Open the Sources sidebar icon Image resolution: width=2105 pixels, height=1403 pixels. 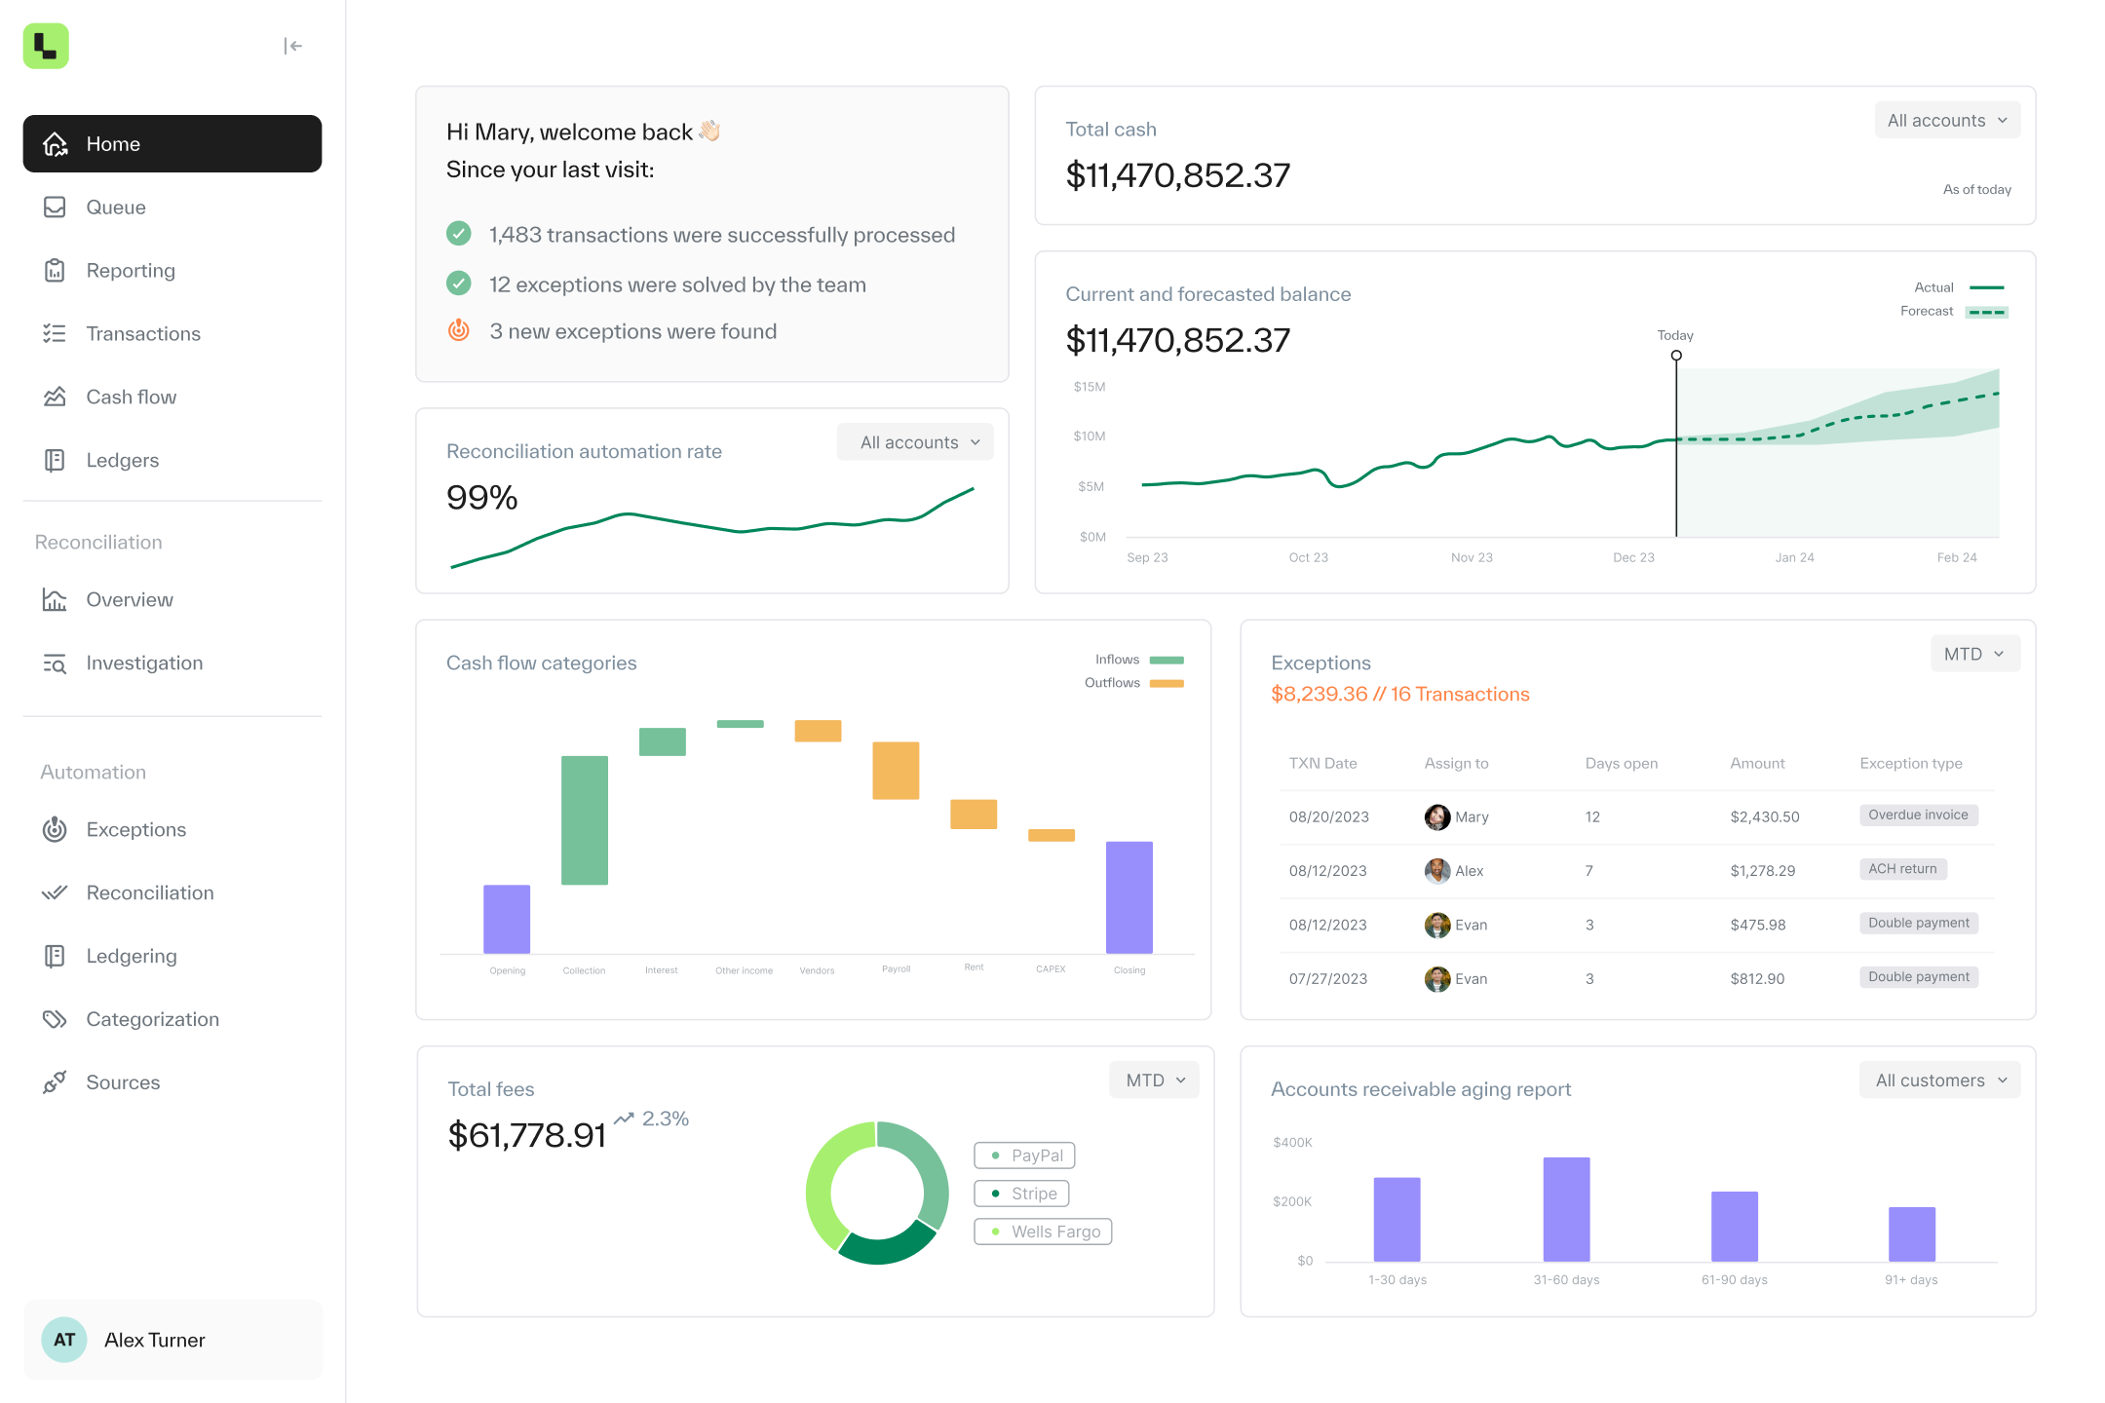[54, 1082]
